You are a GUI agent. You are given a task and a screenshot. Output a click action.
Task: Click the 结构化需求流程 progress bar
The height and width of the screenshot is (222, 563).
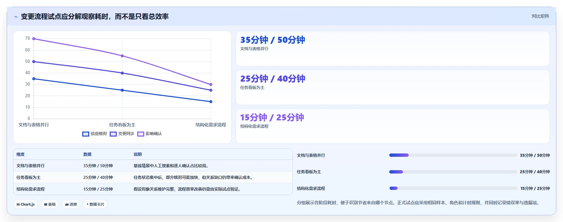(453, 188)
